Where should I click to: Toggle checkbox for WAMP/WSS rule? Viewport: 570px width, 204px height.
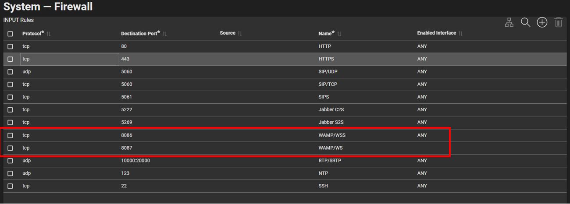click(x=11, y=136)
